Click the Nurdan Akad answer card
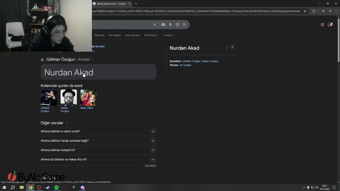The image size is (340, 191). pos(98,72)
